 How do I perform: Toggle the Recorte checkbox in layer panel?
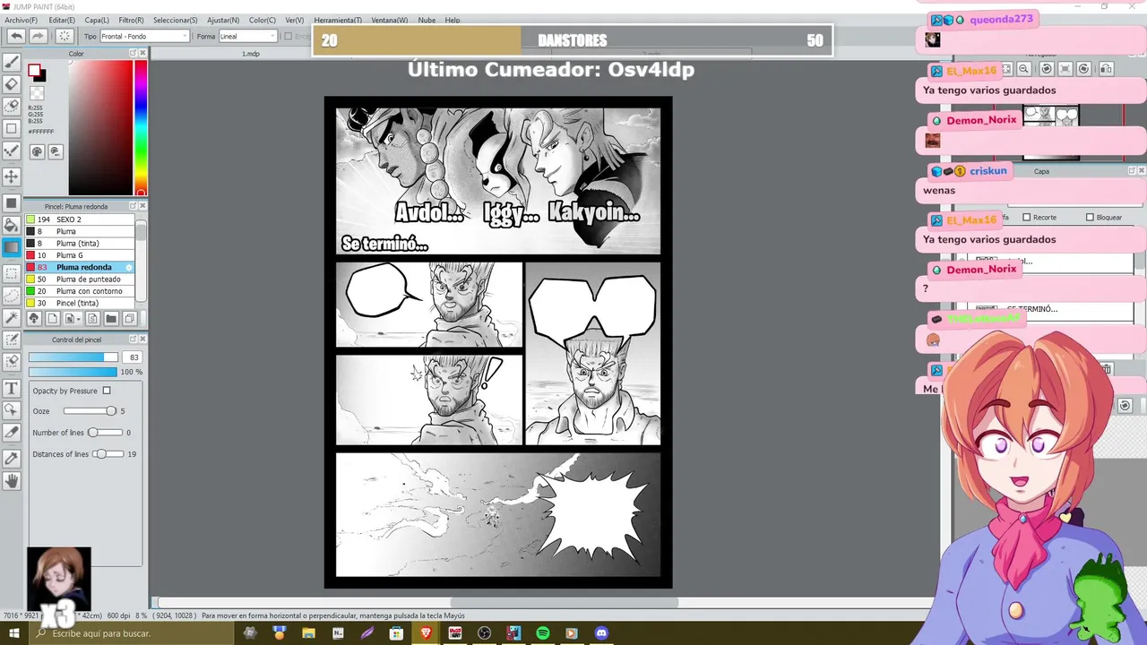coord(1027,217)
